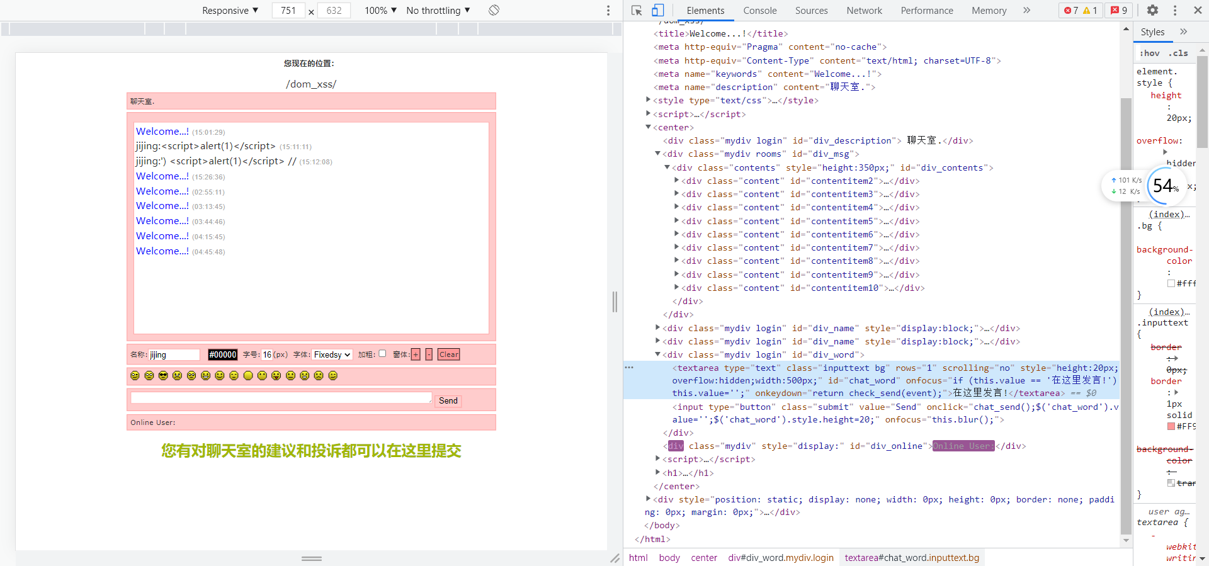Viewport: 1209px width, 566px height.
Task: Select the Styles pane tab
Action: pos(1153,31)
